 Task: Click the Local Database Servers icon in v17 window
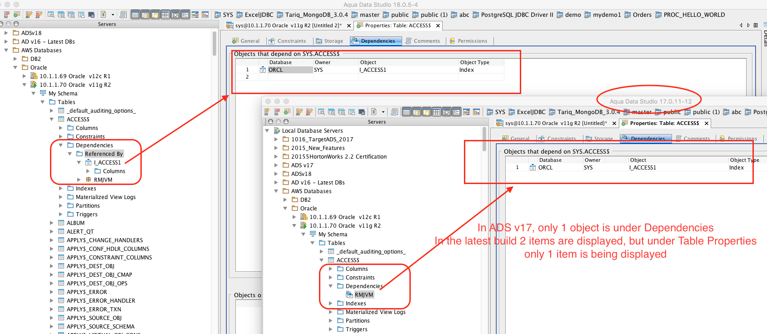(277, 131)
